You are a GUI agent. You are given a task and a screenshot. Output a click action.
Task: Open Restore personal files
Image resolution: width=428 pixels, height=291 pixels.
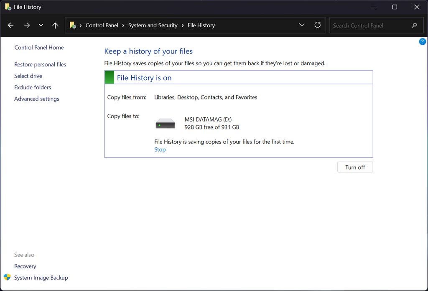(x=40, y=64)
